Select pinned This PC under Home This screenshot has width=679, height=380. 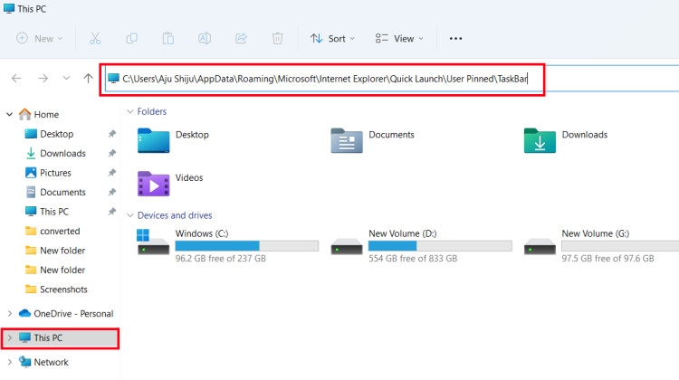click(x=54, y=212)
